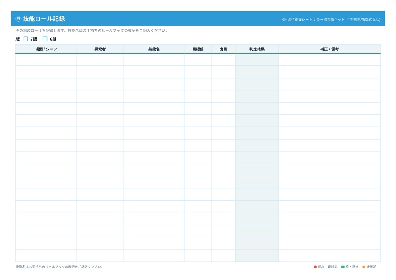This screenshot has width=396, height=280.
Task: Click the 補正・備考 column header
Action: (x=329, y=49)
